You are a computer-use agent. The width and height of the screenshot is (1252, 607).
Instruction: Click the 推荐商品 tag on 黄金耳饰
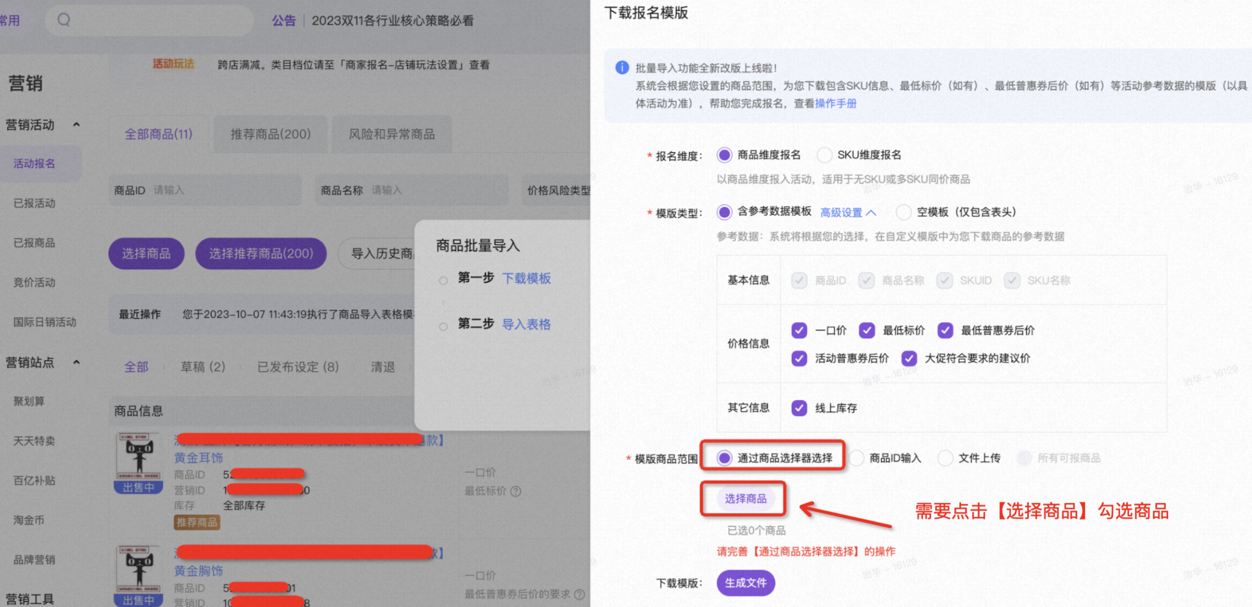tap(197, 522)
